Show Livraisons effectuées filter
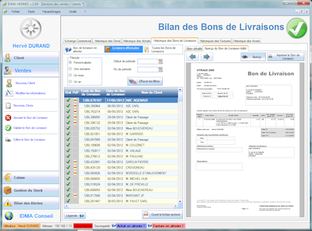This screenshot has width=312, height=231. (x=124, y=49)
